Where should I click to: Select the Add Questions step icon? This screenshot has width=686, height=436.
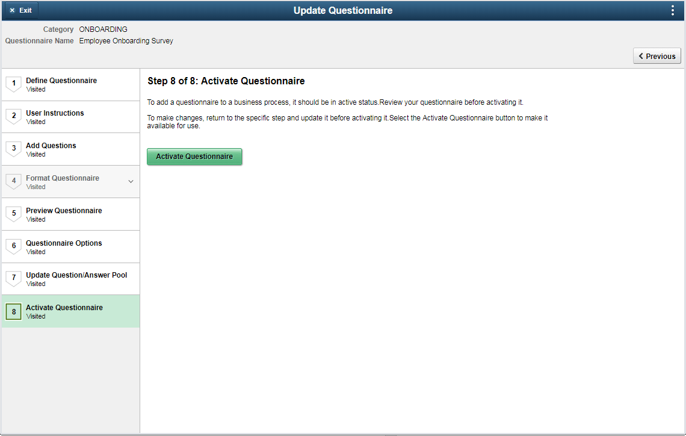click(x=13, y=149)
